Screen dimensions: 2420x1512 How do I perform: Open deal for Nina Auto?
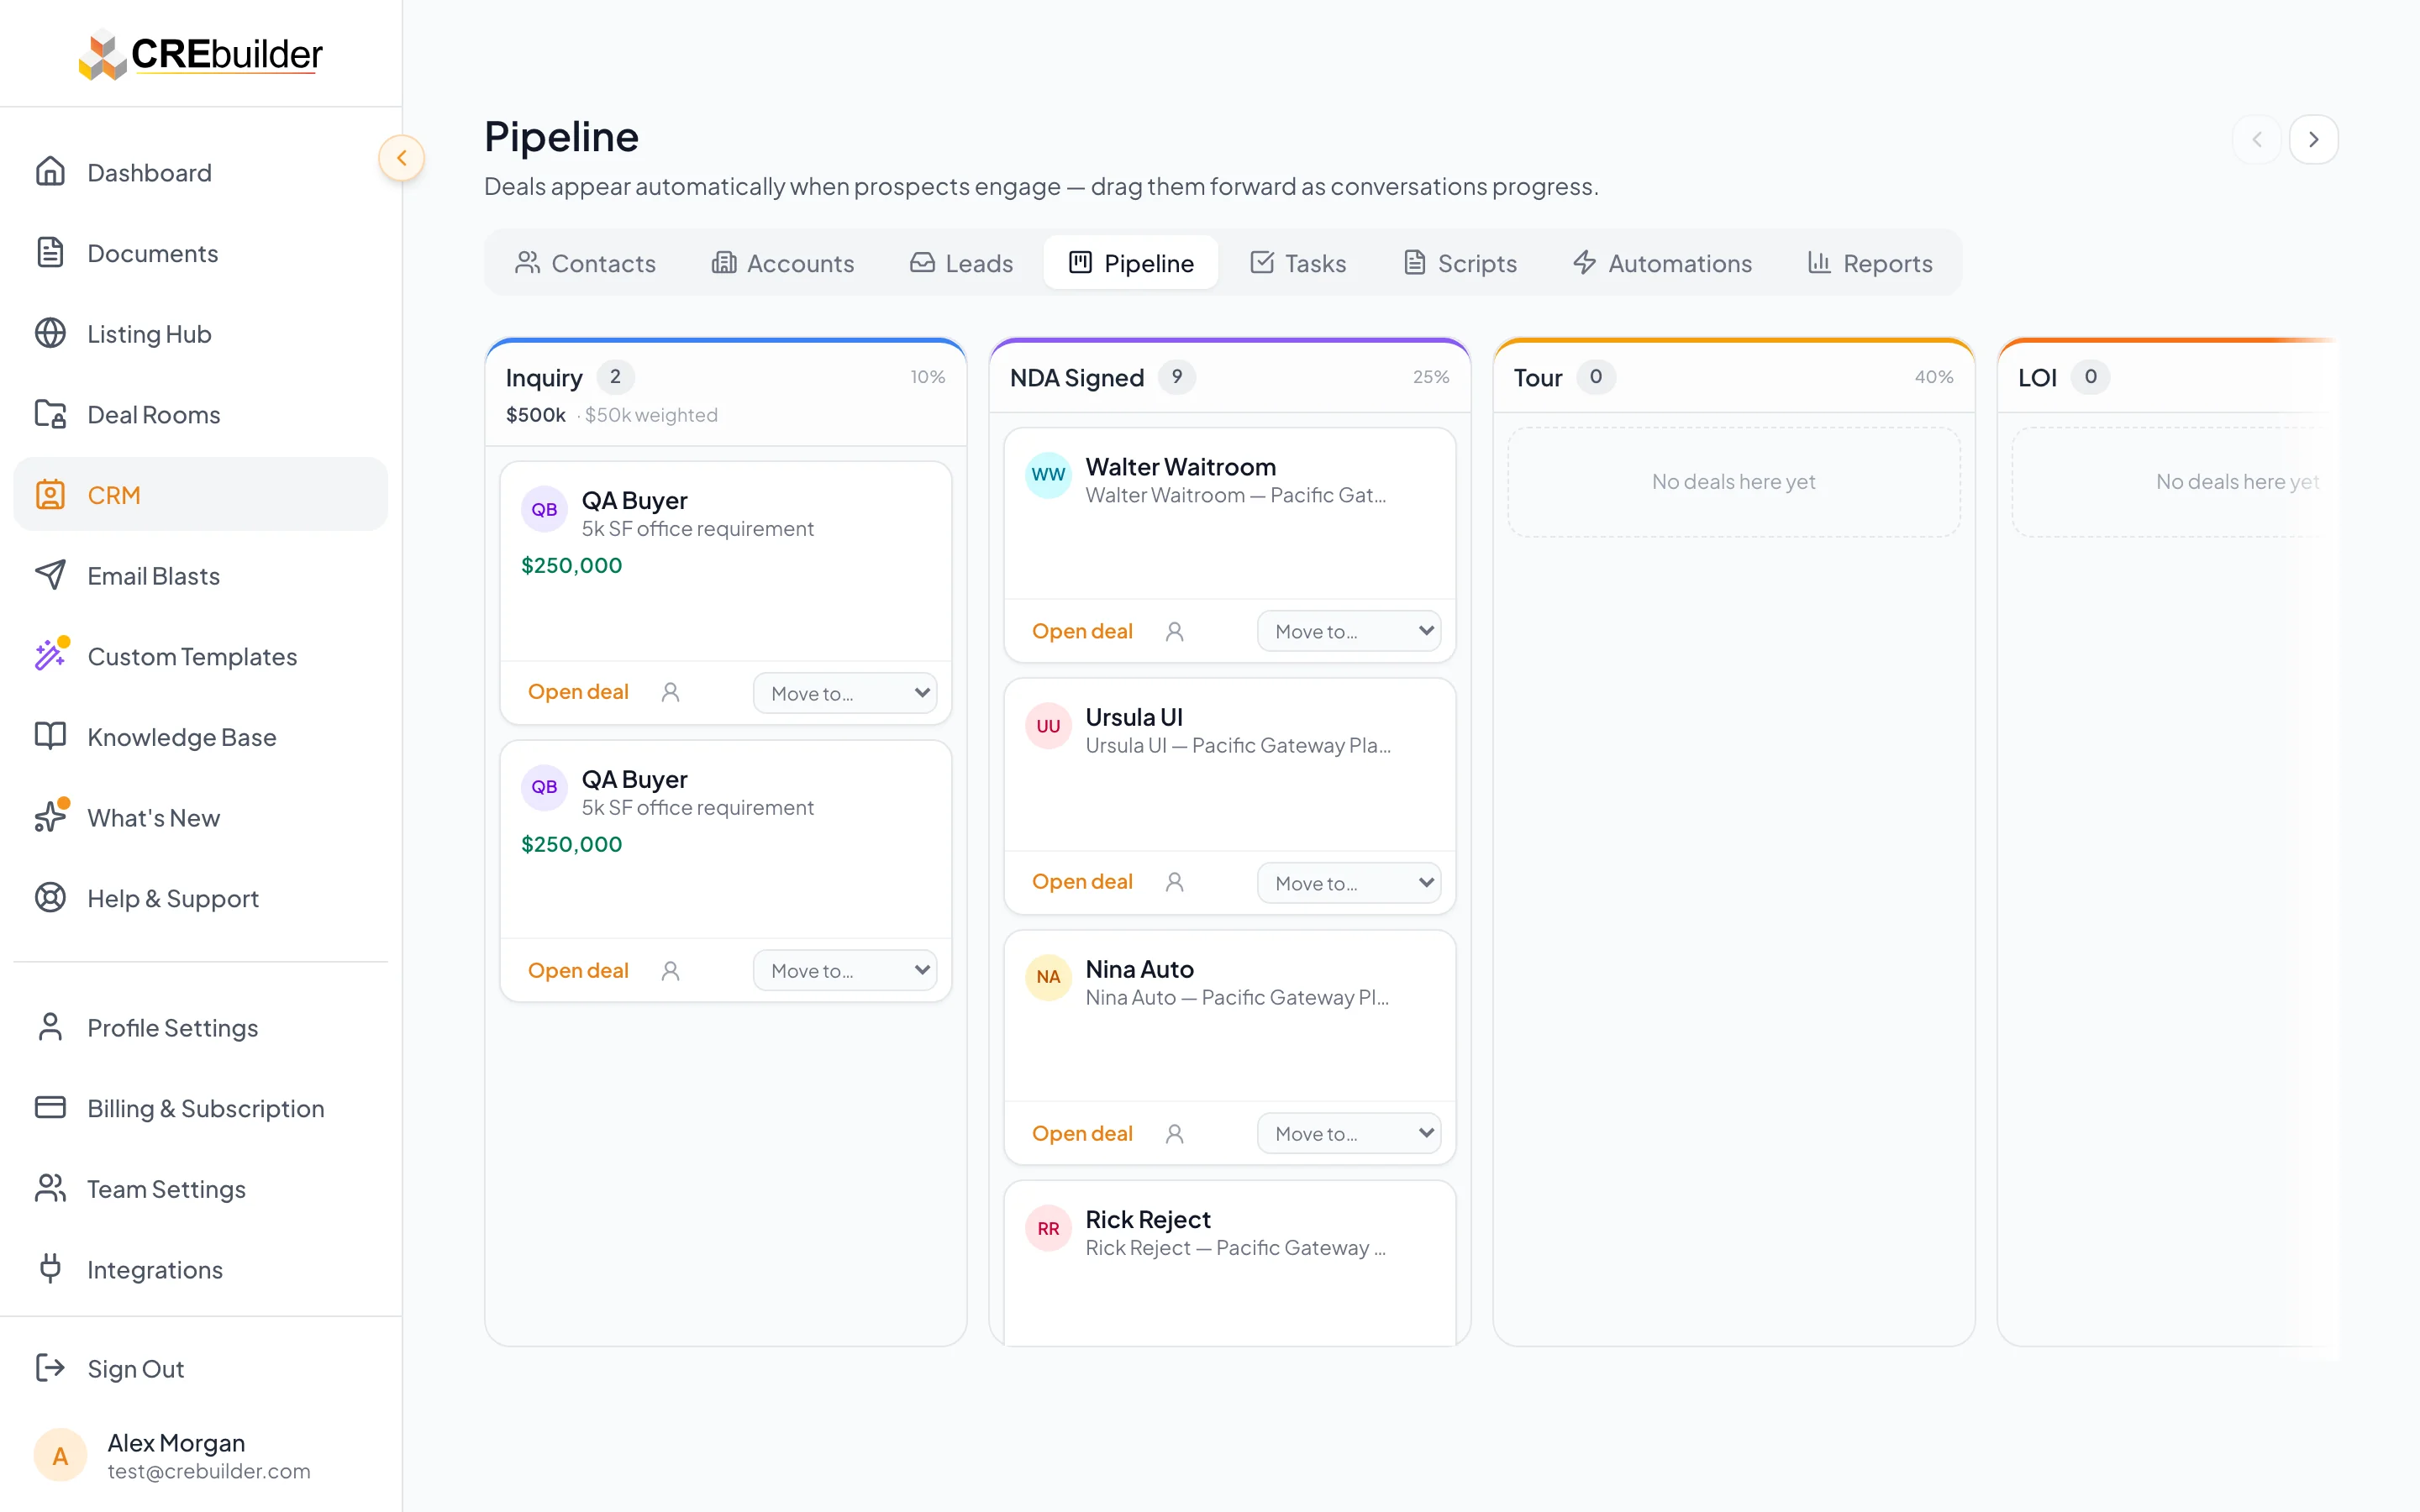pos(1082,1133)
